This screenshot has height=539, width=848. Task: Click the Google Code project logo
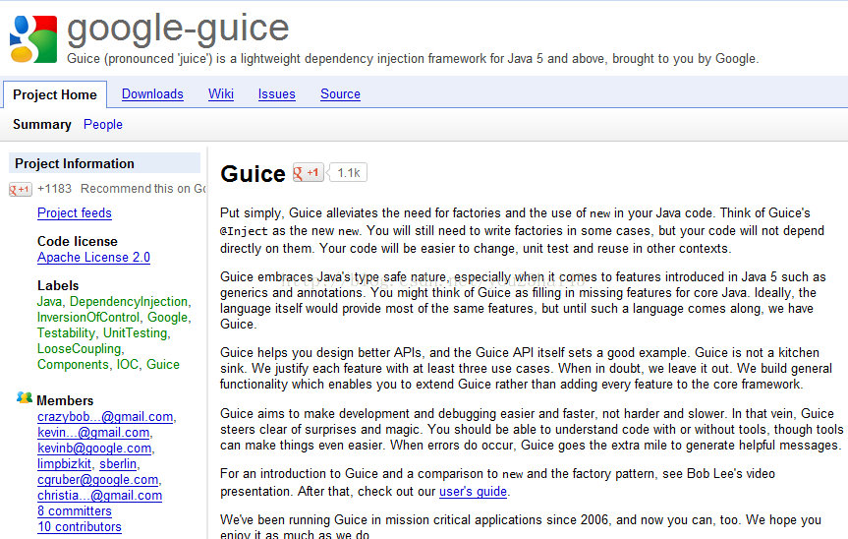pyautogui.click(x=33, y=39)
